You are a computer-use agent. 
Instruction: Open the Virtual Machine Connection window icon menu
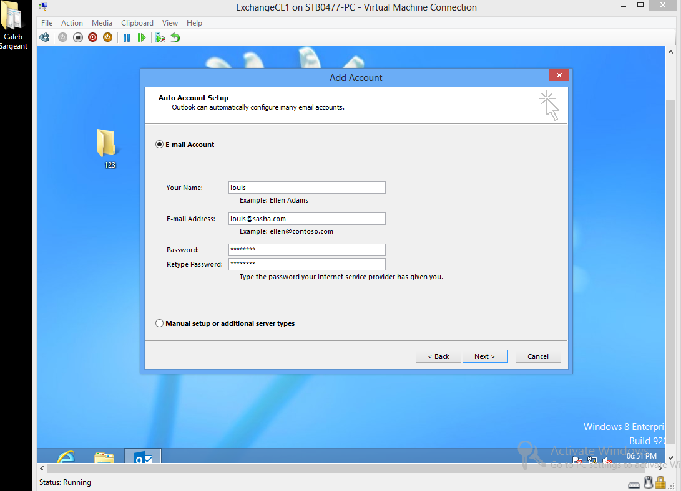click(43, 7)
